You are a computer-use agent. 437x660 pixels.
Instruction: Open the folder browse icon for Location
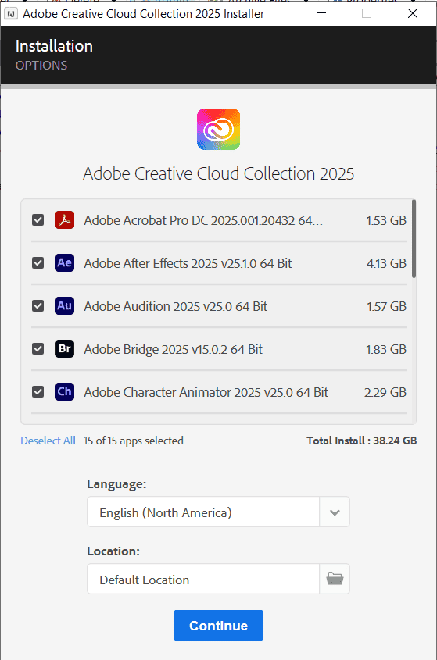[335, 579]
